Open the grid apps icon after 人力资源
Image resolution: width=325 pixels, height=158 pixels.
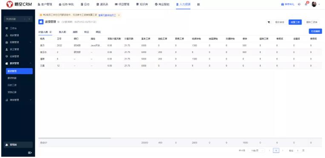click(198, 4)
